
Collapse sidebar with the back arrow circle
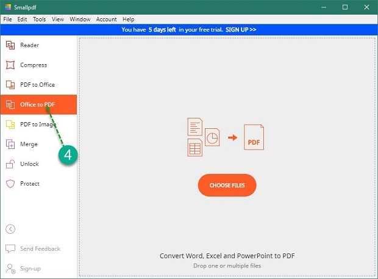click(10, 229)
